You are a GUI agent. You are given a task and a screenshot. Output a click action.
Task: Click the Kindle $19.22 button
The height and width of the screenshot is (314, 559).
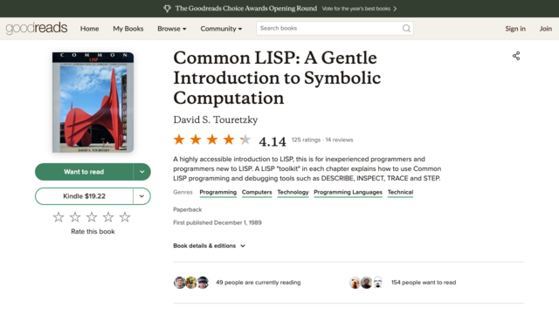tap(84, 196)
